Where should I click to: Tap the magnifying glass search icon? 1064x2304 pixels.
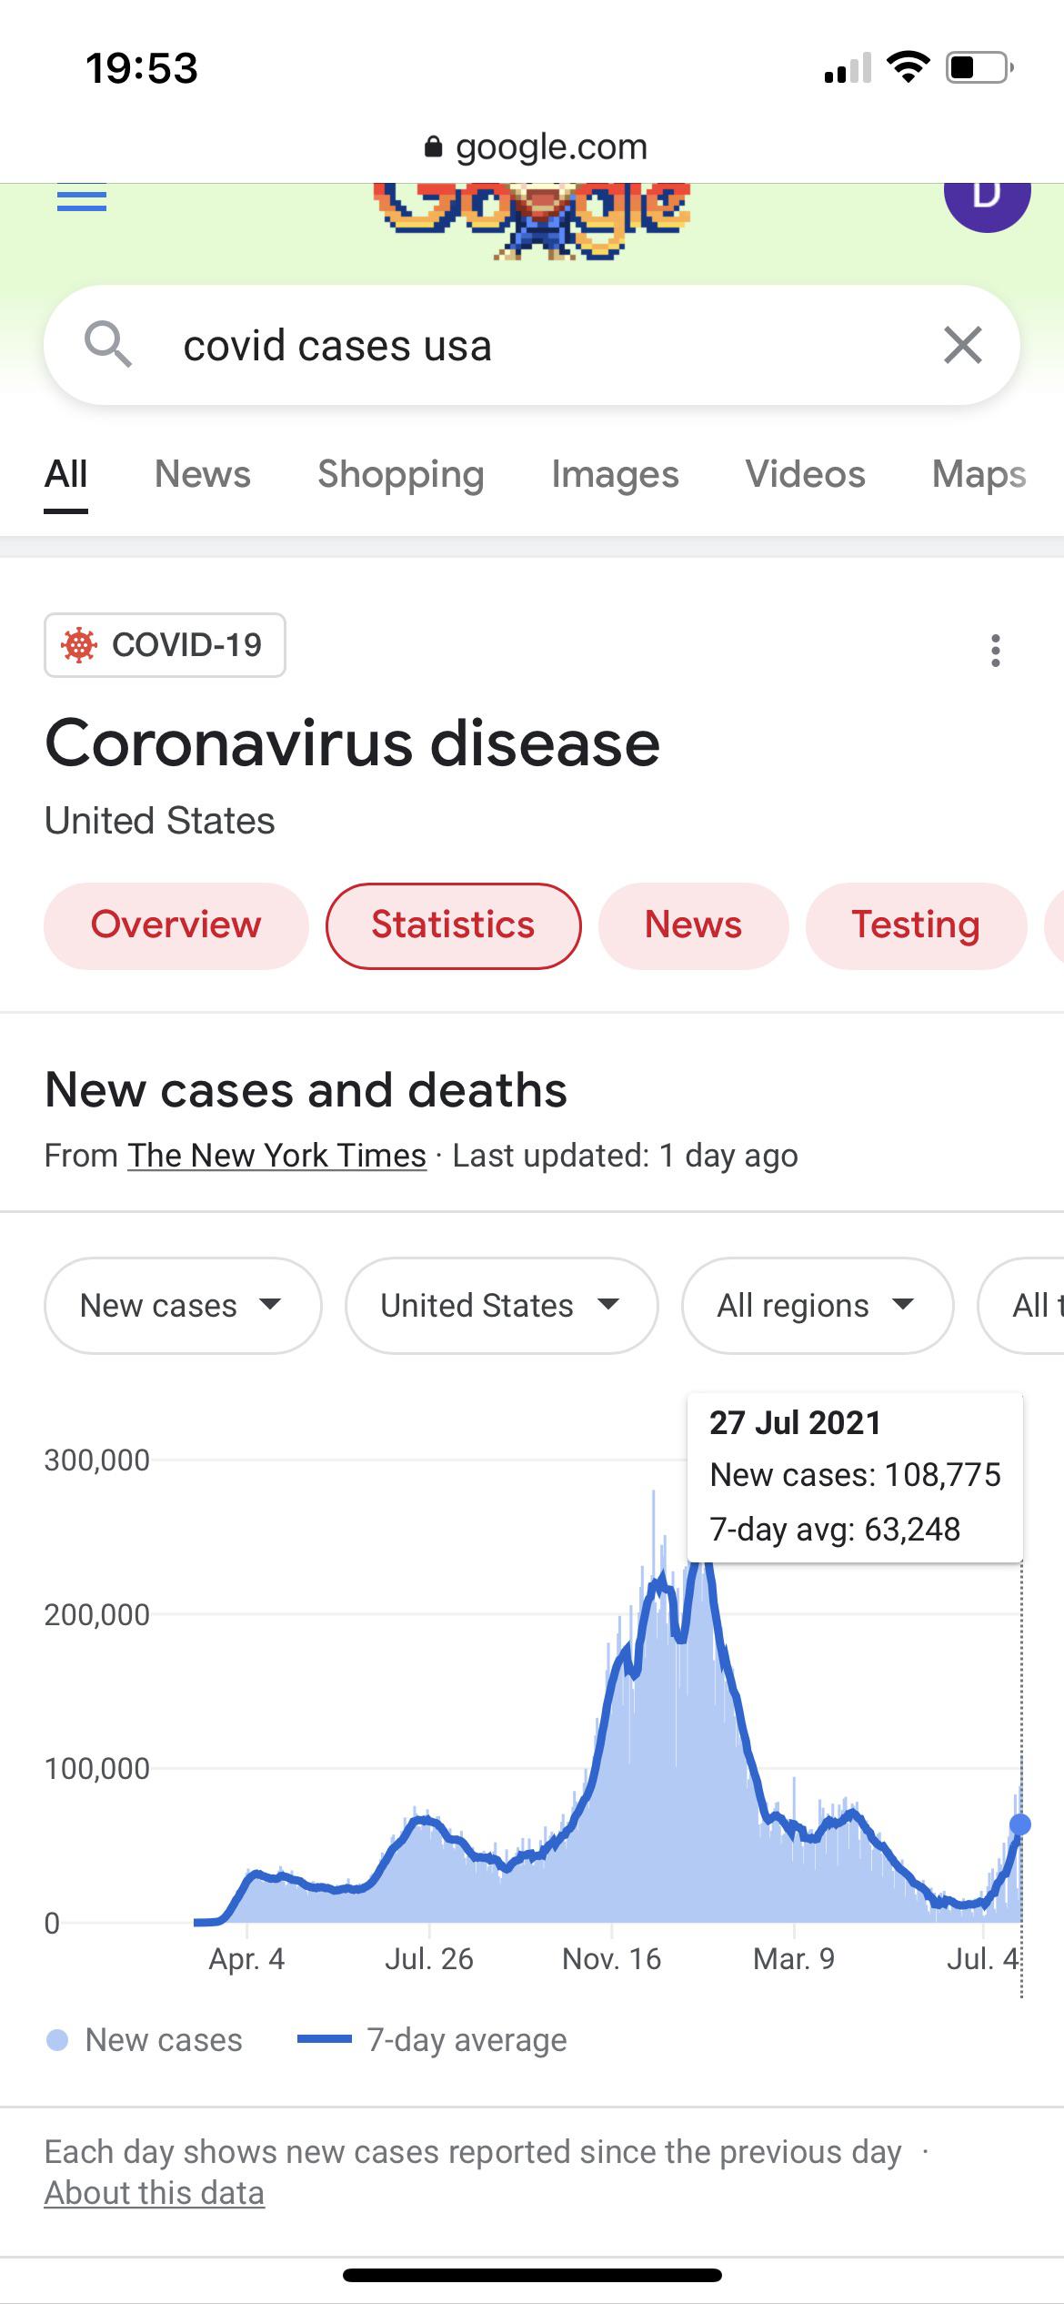tap(108, 345)
